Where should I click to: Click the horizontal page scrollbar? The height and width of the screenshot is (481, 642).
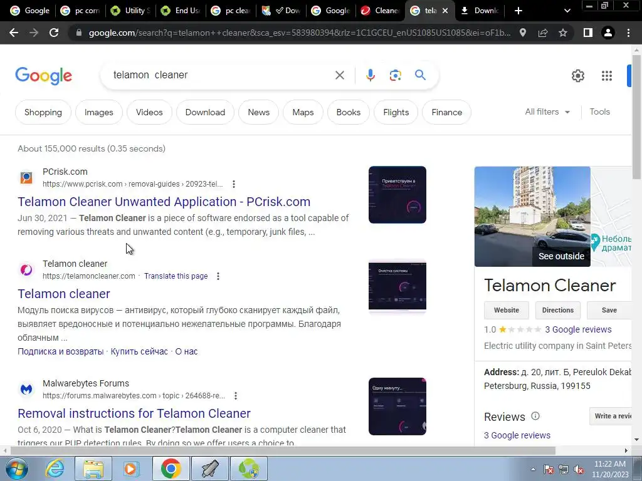[283, 450]
